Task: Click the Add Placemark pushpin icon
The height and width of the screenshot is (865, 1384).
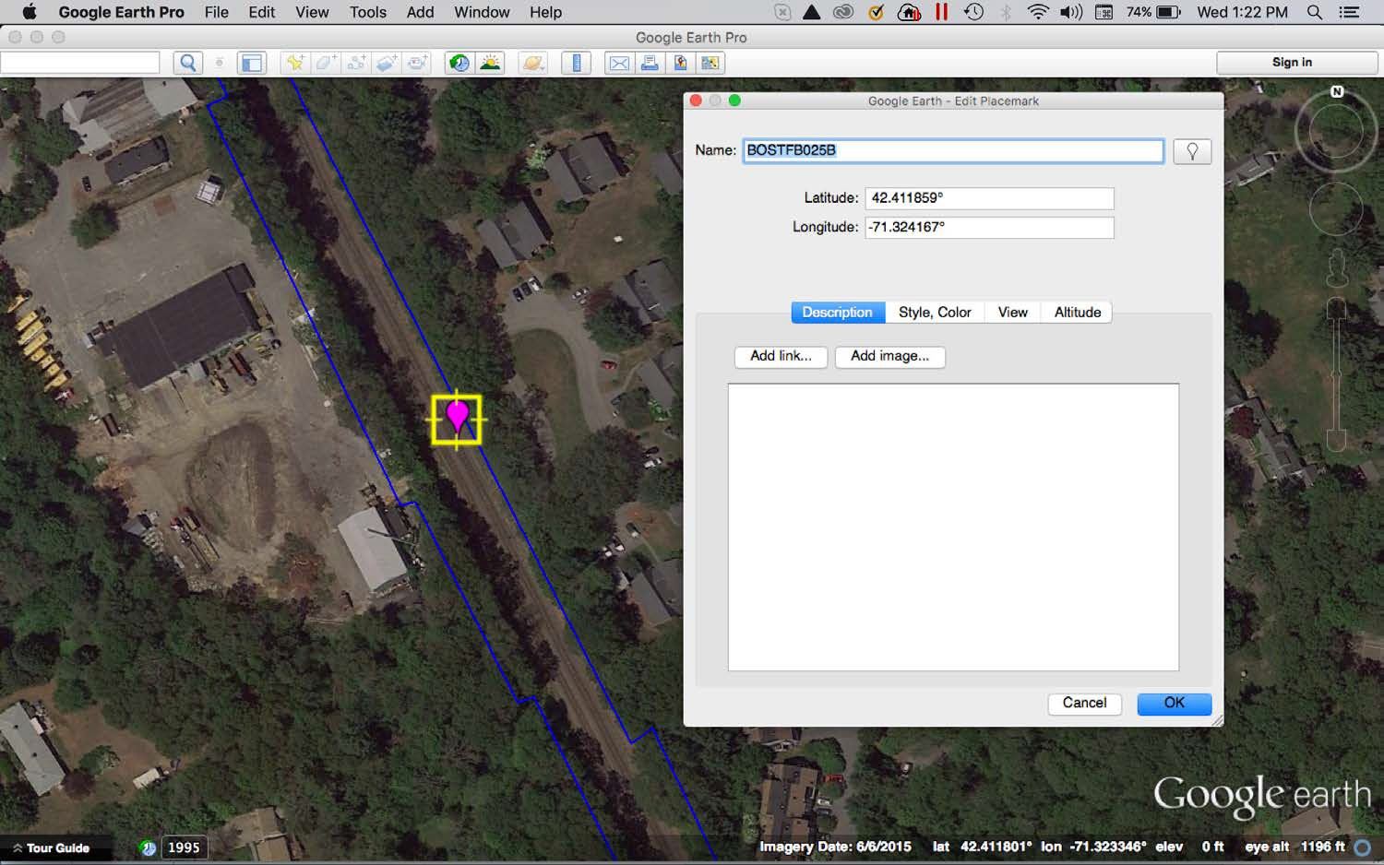Action: [294, 63]
